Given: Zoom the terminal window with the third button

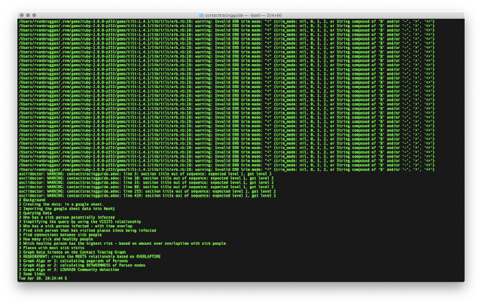Looking at the screenshot, I should tap(34, 15).
